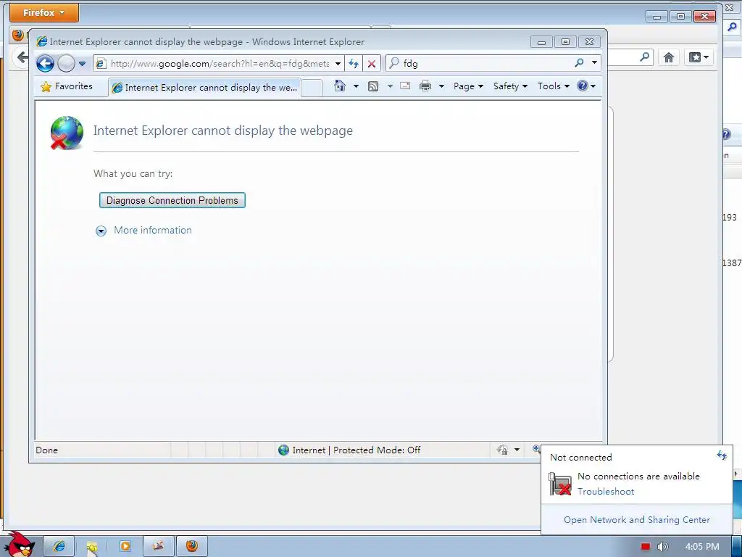
Task: Click the privacy lock icon in the status bar
Action: pos(502,450)
